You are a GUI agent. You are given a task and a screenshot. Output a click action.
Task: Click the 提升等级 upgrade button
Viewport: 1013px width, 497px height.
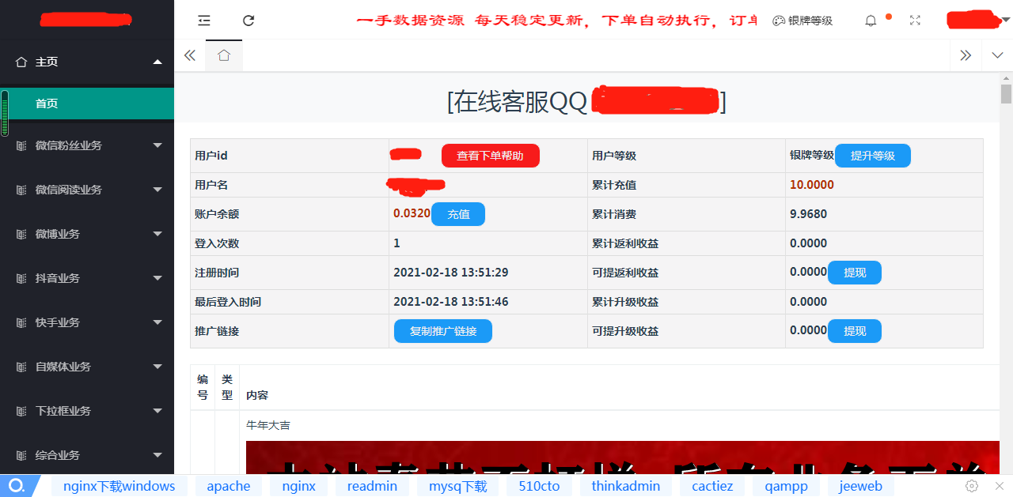tap(872, 156)
